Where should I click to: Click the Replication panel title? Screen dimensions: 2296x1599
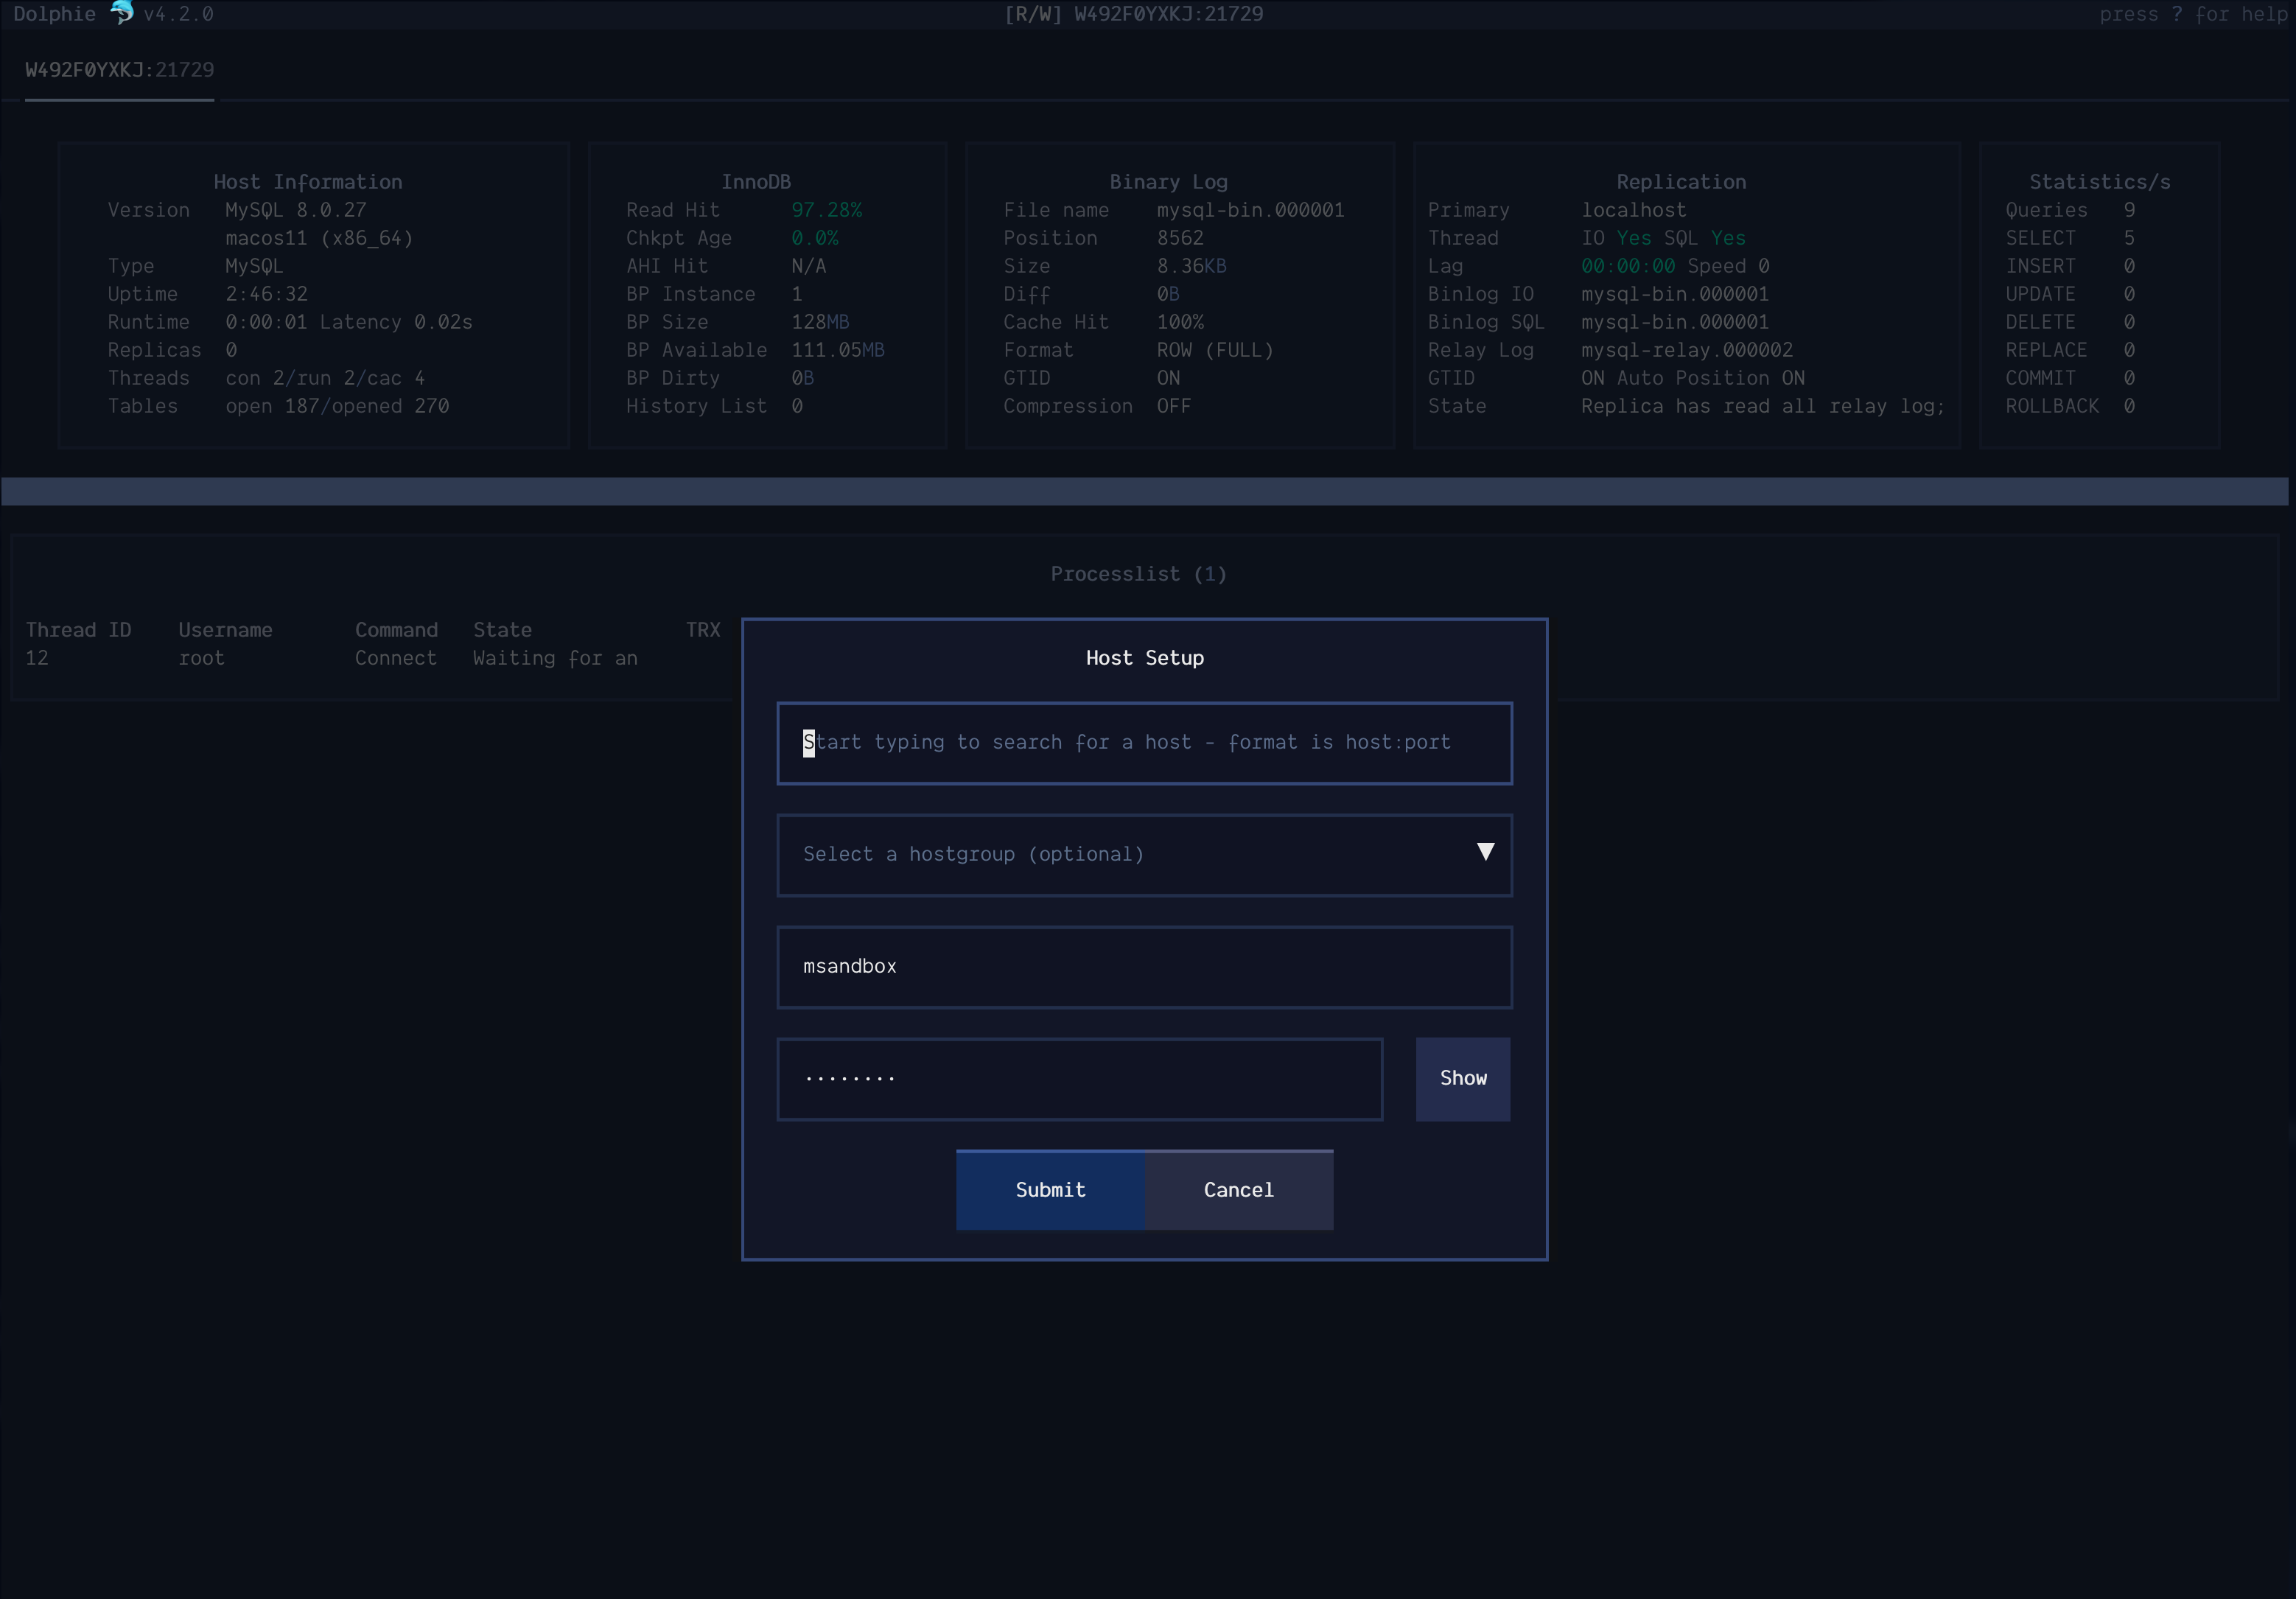click(1681, 182)
